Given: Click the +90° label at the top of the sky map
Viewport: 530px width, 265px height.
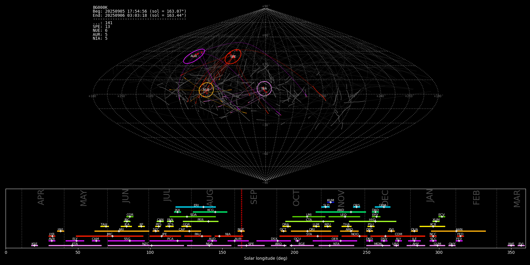Looking at the screenshot, I should [266, 6].
